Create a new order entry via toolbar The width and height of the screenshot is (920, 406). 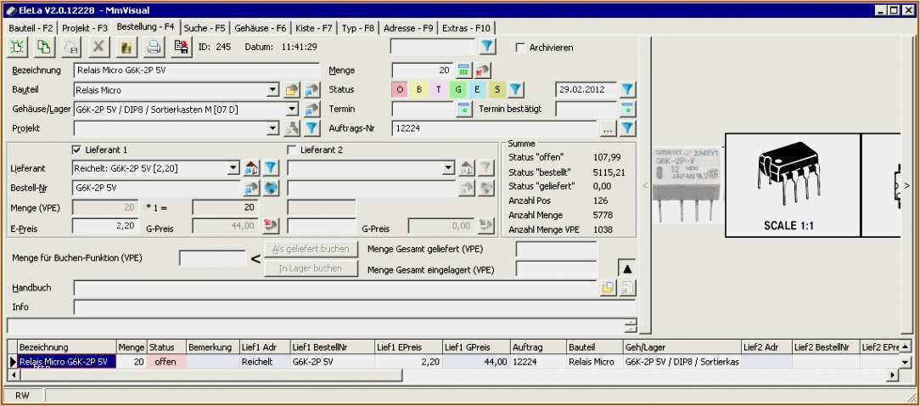tap(17, 47)
